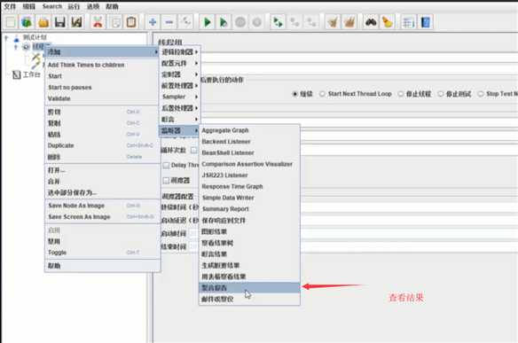This screenshot has width=518, height=343.
Task: Select 禁用 in the context menu
Action: pos(102,241)
